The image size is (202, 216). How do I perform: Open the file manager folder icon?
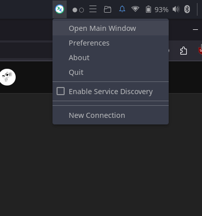pyautogui.click(x=108, y=9)
